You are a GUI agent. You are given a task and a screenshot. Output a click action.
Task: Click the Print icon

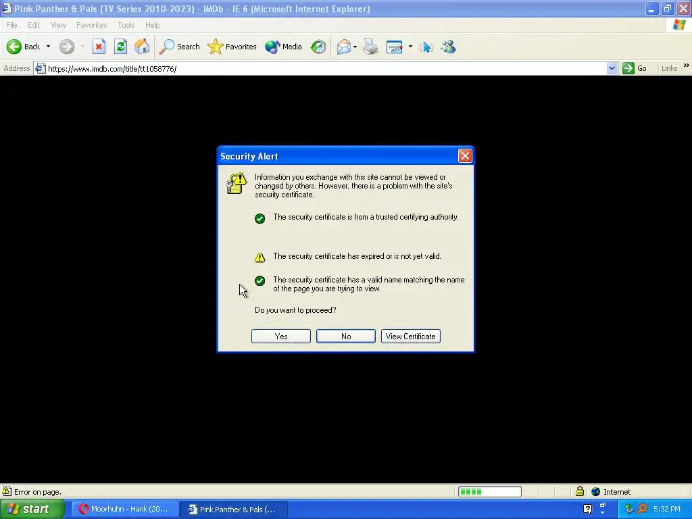point(370,47)
